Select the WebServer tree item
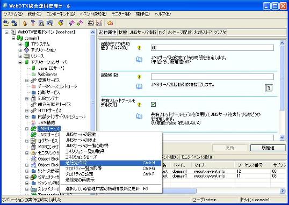The width and height of the screenshot is (289, 205). click(47, 74)
